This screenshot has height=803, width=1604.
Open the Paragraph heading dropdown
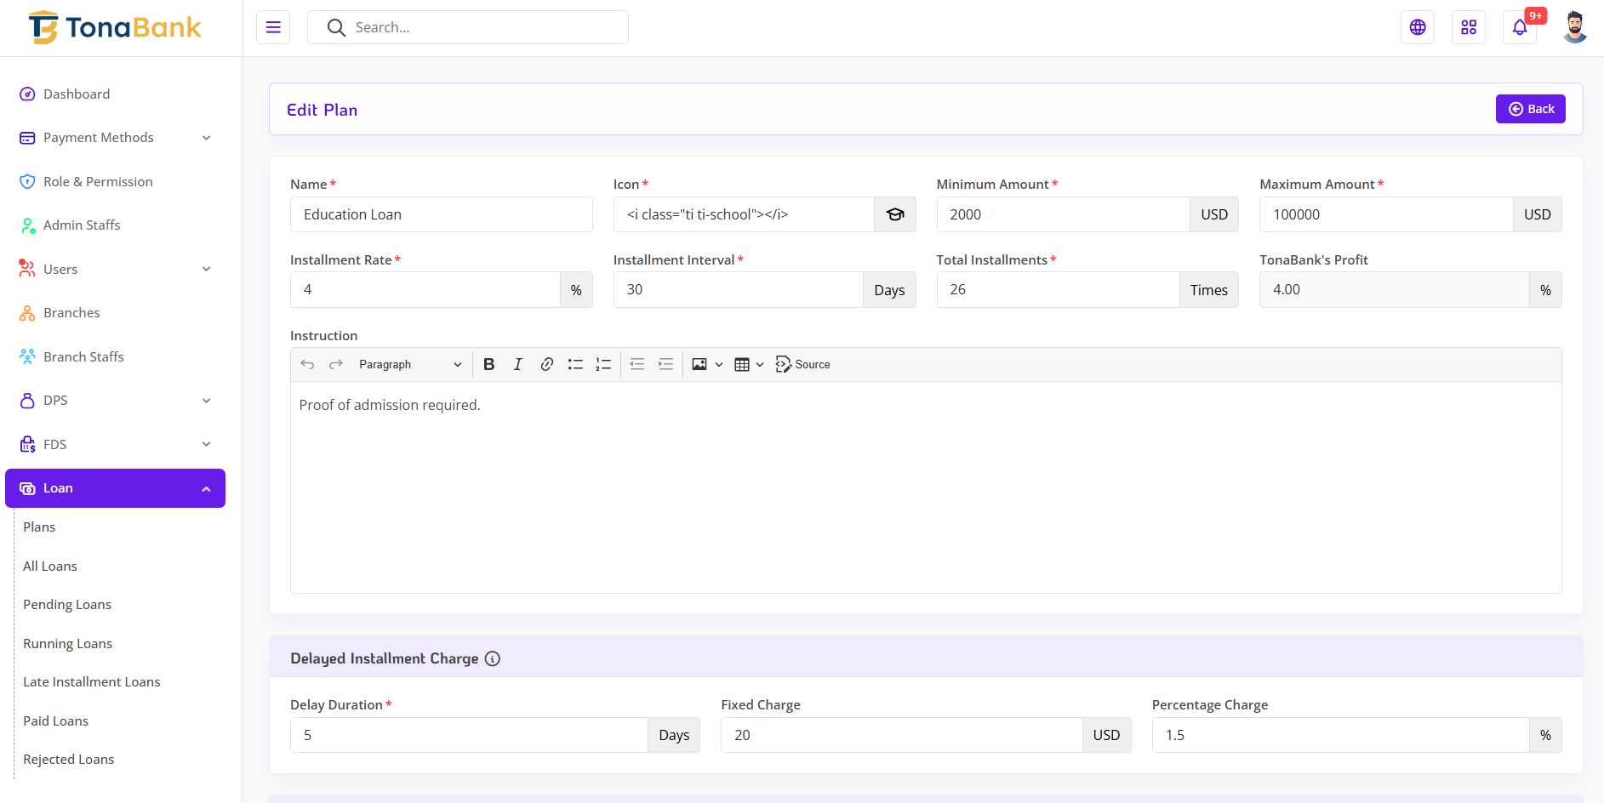[x=409, y=364]
